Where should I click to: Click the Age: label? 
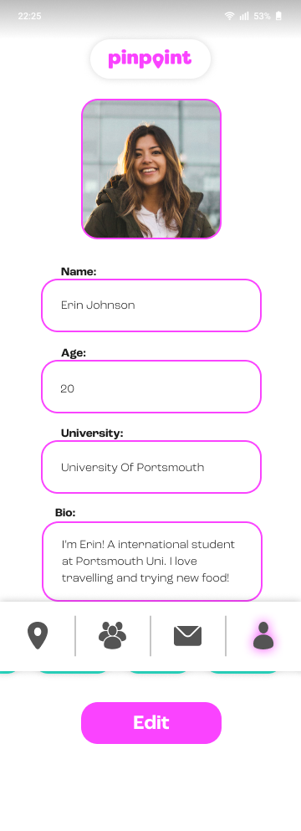(74, 353)
